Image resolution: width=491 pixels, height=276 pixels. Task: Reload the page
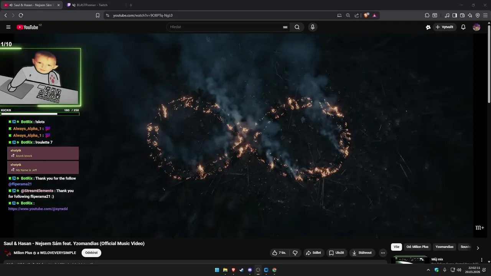pyautogui.click(x=21, y=15)
